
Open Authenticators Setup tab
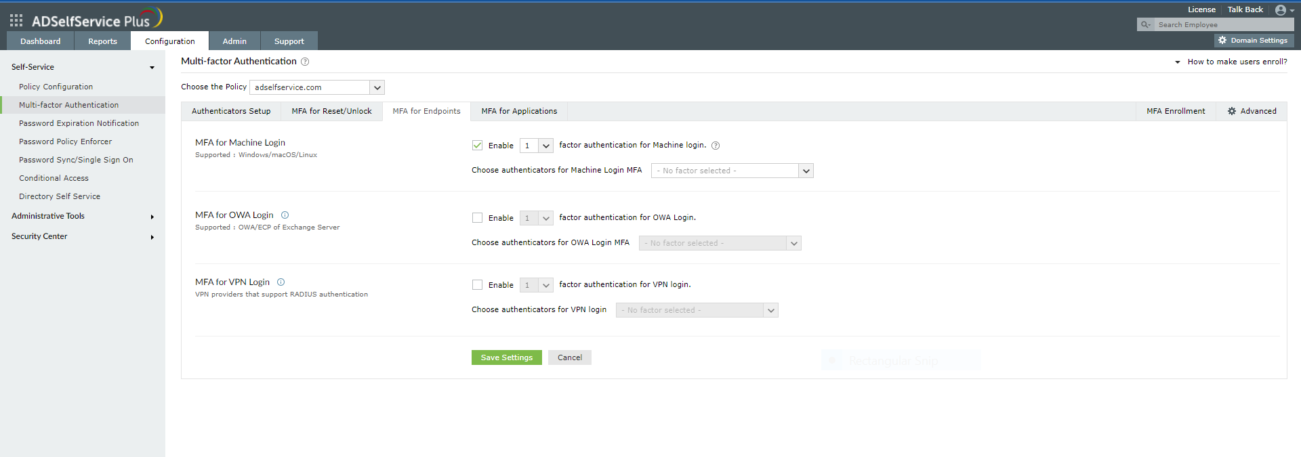(x=231, y=111)
